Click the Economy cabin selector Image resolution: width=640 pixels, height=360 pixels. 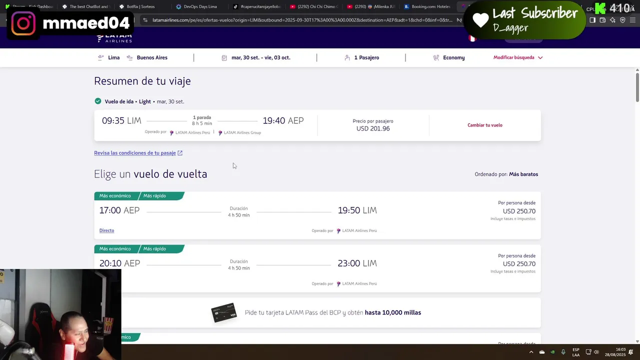click(x=449, y=57)
